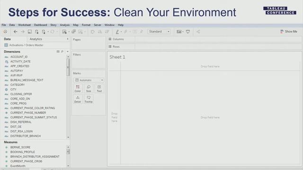The image size is (303, 170).
Task: Open the Show/Hide Cards dropdown arrow
Action: pyautogui.click(x=183, y=32)
